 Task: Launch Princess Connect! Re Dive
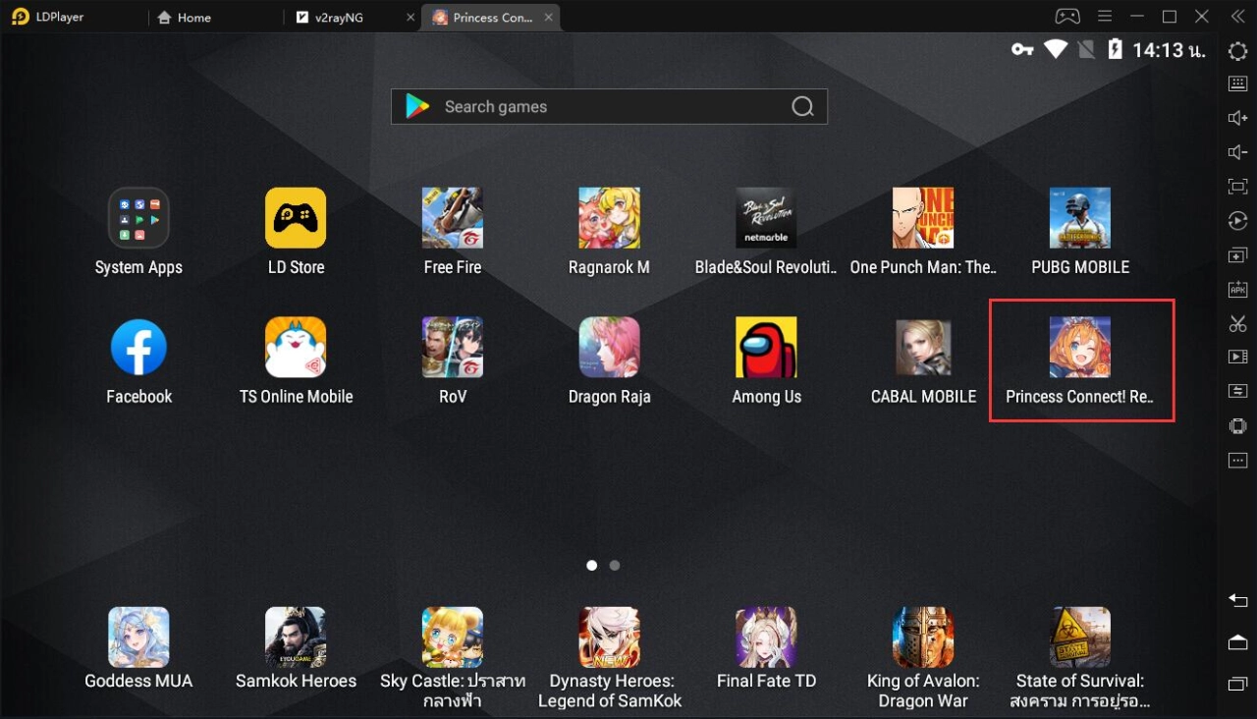pyautogui.click(x=1080, y=347)
